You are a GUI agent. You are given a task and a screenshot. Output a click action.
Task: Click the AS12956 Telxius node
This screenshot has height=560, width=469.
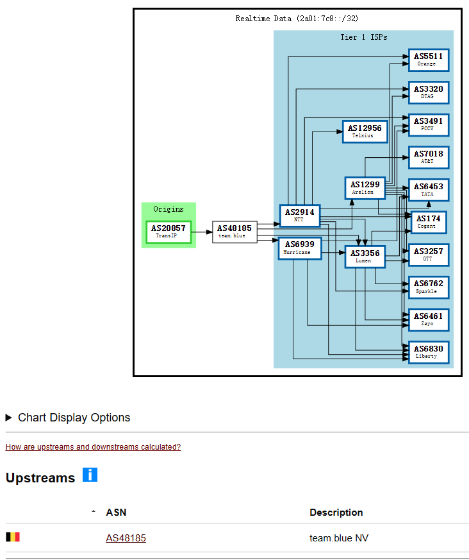[x=364, y=132]
